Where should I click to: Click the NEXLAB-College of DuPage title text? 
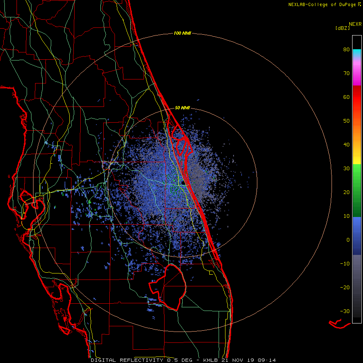322,4
